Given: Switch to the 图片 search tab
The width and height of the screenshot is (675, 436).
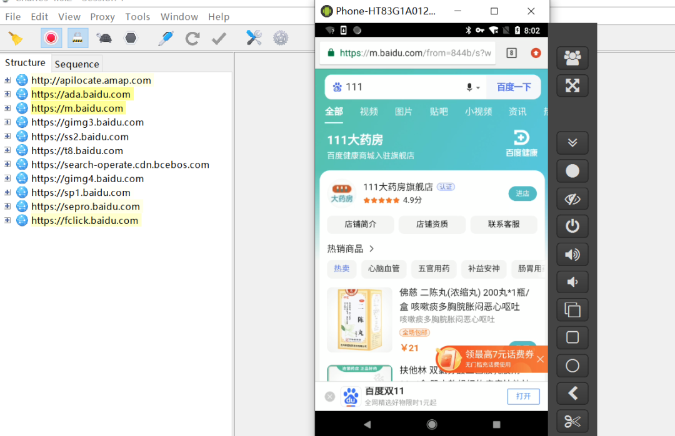Looking at the screenshot, I should (x=404, y=112).
